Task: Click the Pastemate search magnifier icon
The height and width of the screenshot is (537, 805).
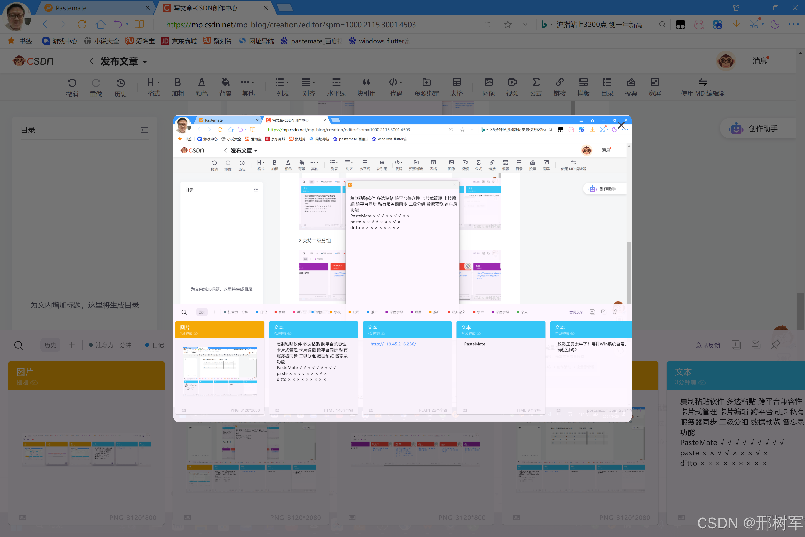Action: 19,345
